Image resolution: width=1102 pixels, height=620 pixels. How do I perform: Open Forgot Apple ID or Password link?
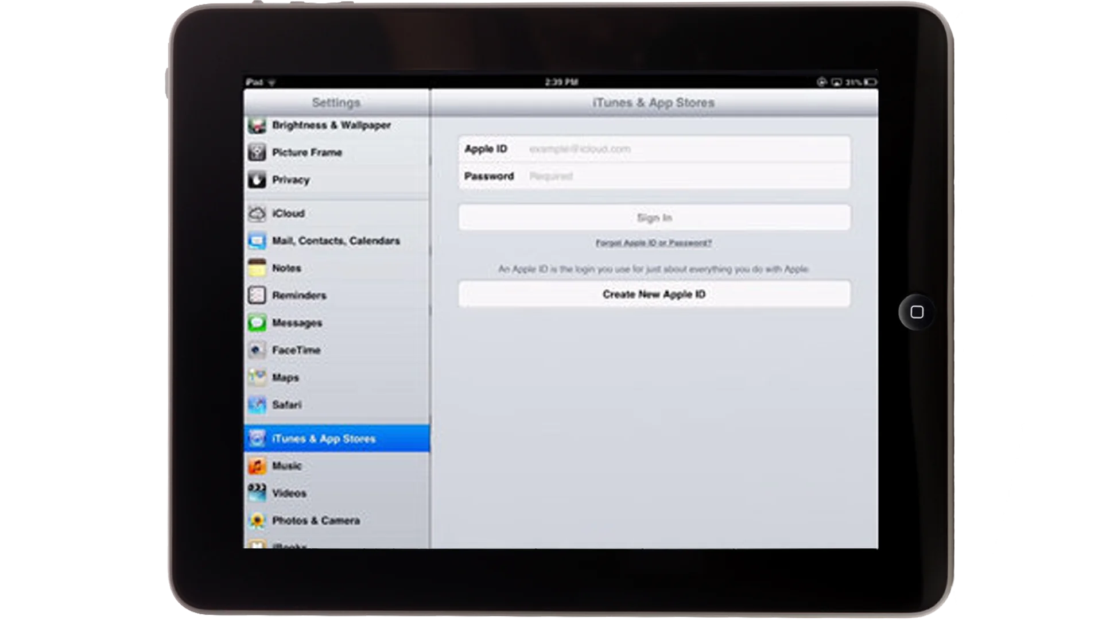click(654, 243)
